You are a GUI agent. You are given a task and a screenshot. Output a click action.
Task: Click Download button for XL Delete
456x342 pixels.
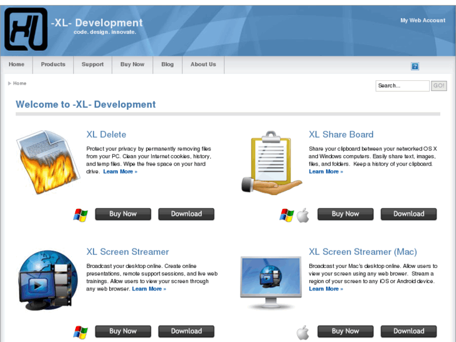186,214
